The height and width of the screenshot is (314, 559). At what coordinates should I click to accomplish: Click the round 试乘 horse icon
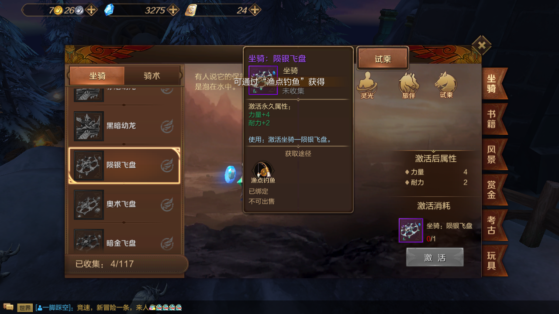pyautogui.click(x=446, y=85)
